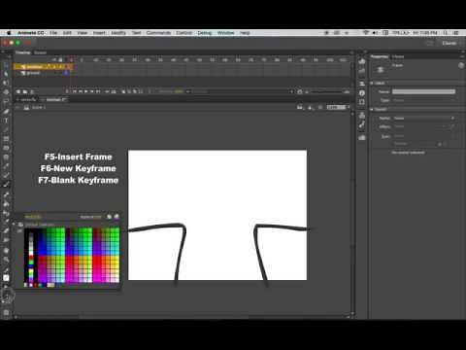This screenshot has width=466, height=350.
Task: Open the Apple menu
Action: (x=9, y=33)
